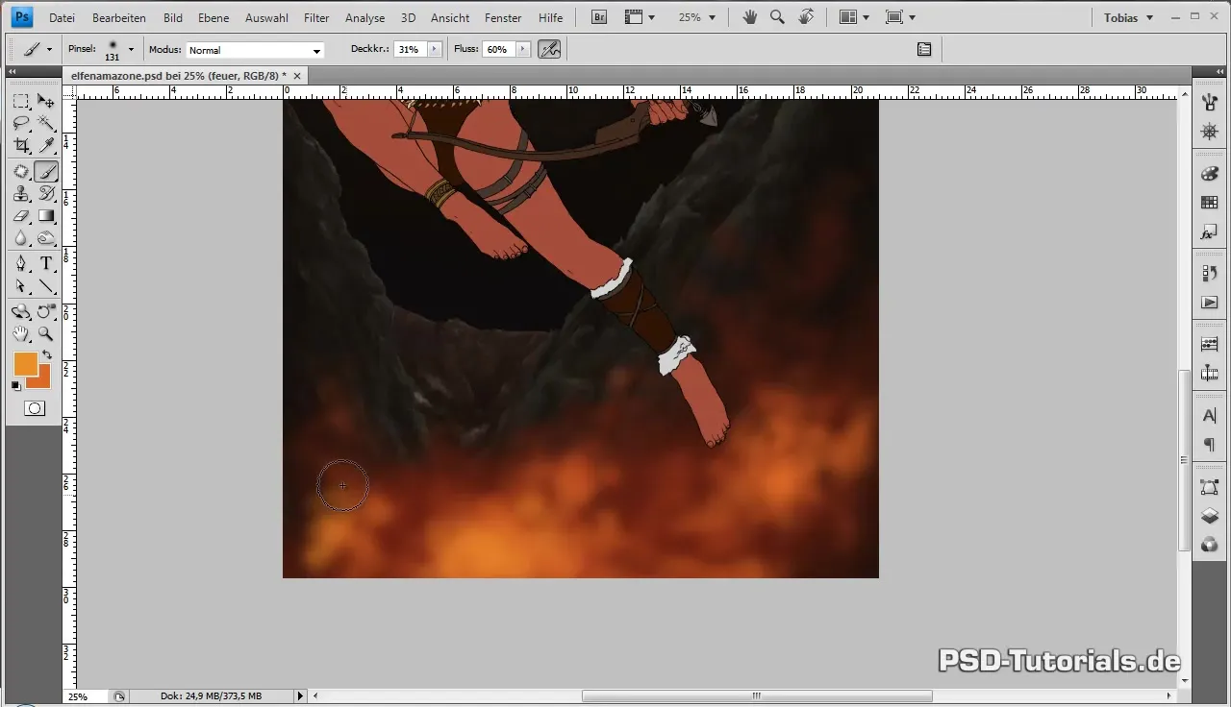Open the Actions panel play icon
Viewport: 1231px width, 707px height.
click(1210, 303)
